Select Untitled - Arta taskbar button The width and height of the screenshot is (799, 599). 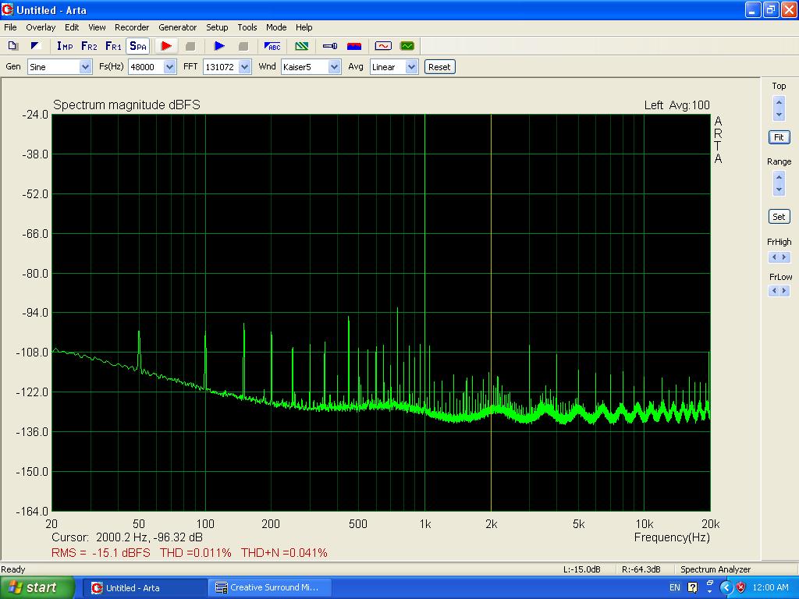[144, 588]
